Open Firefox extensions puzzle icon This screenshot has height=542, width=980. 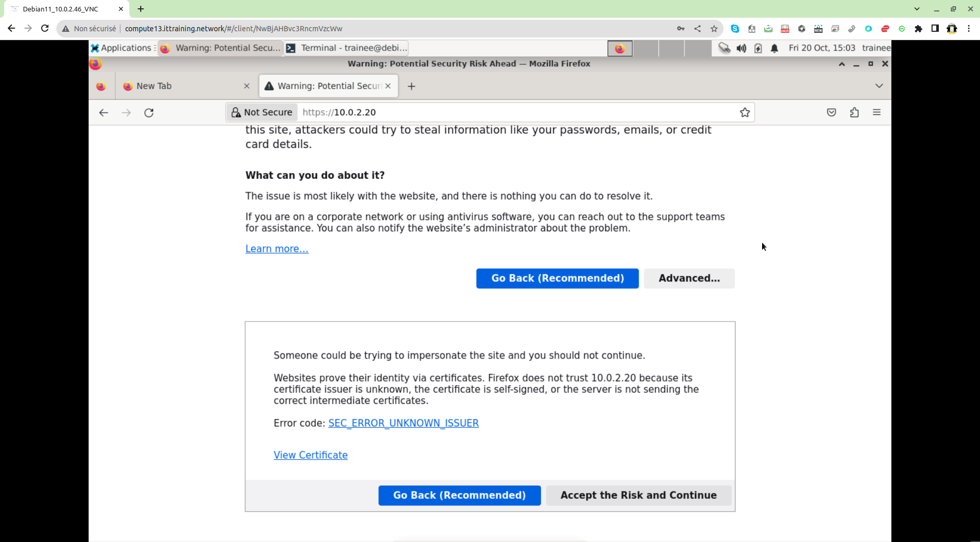click(854, 113)
